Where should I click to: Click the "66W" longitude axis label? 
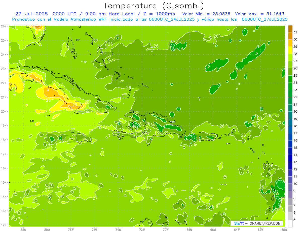(x=213, y=229)
